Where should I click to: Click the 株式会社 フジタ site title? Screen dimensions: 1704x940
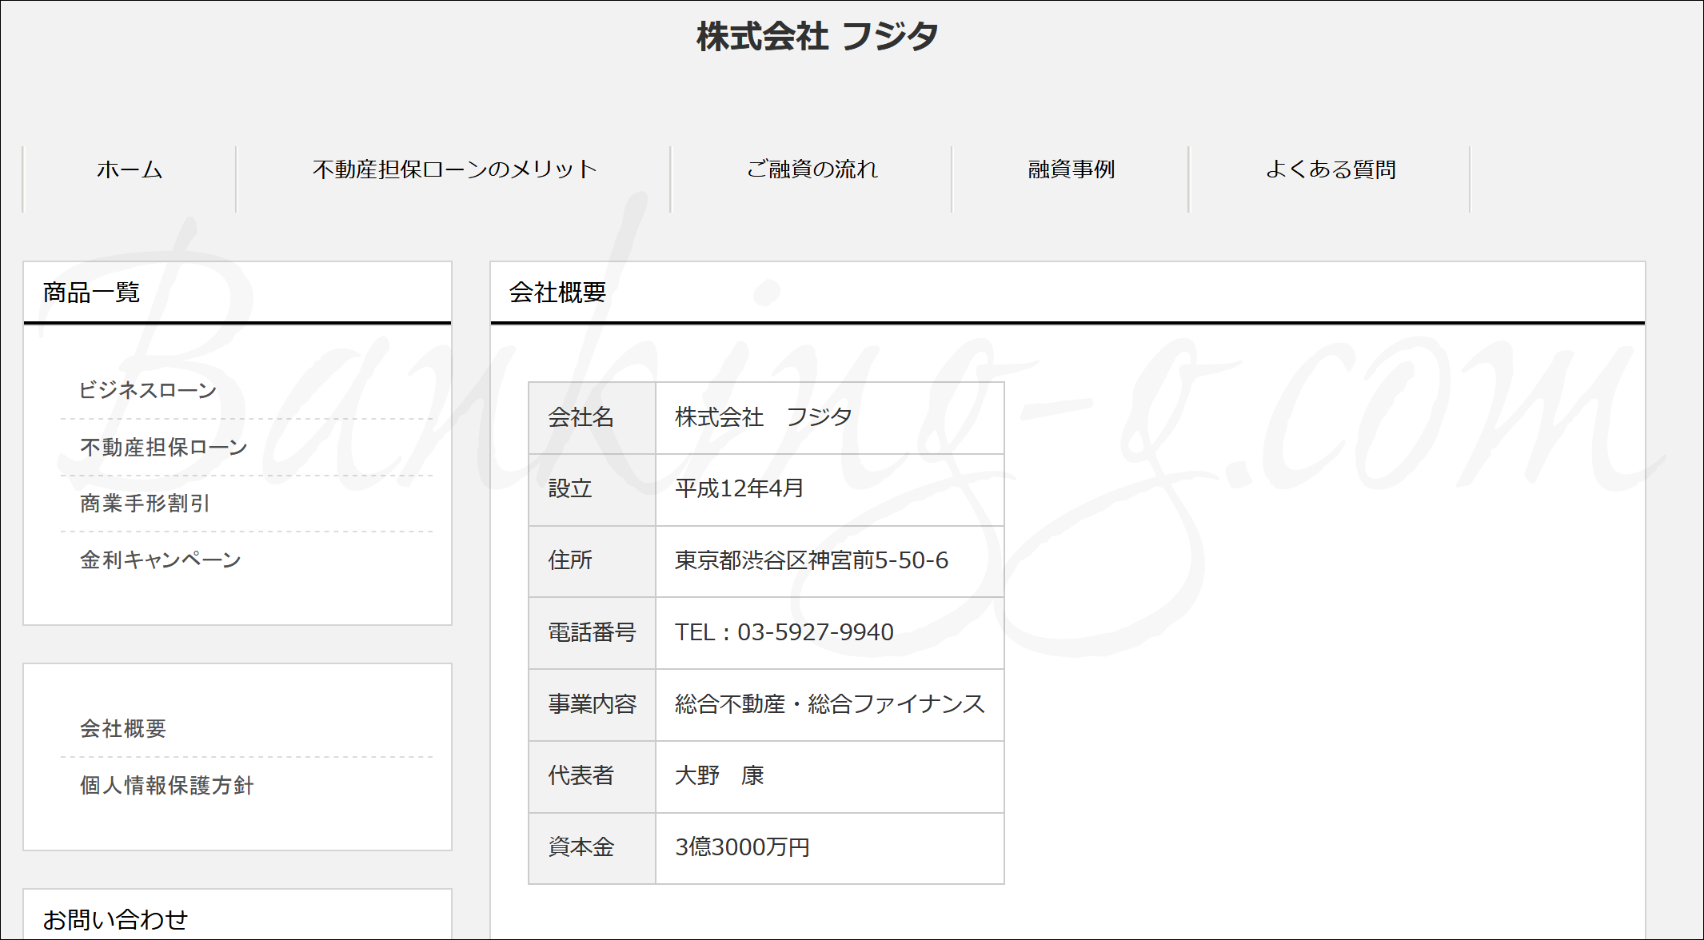click(817, 37)
